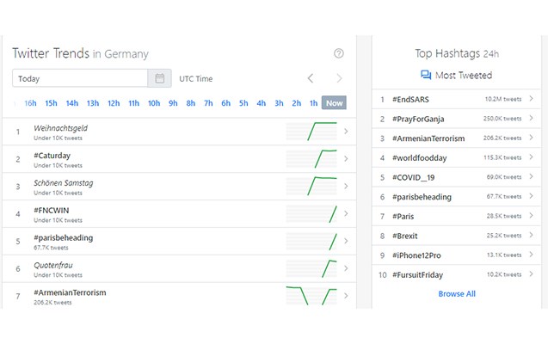
Task: Select the 11h time tab
Action: (133, 103)
